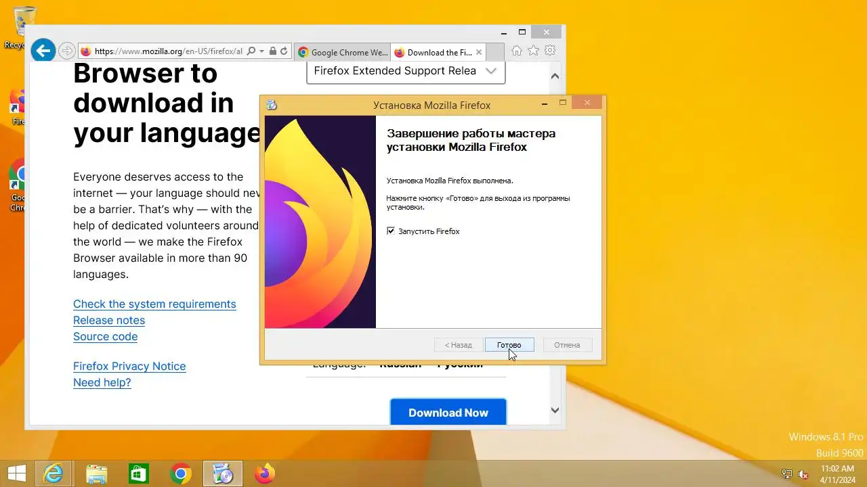Click page scrollbar up arrow
The width and height of the screenshot is (867, 487).
point(555,76)
